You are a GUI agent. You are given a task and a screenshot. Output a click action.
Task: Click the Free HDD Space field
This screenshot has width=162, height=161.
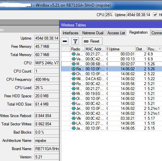(47, 96)
